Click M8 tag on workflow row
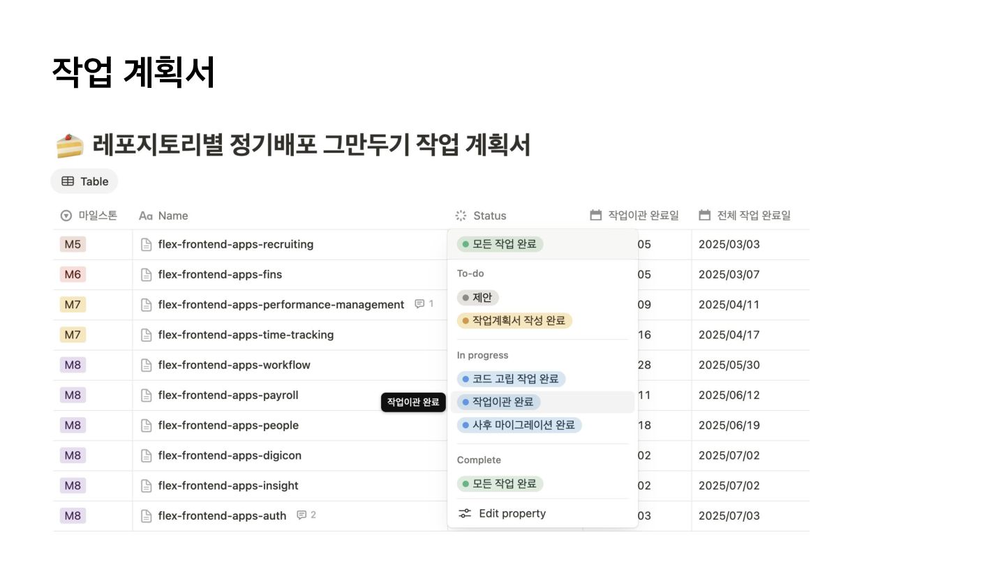 [x=73, y=365]
